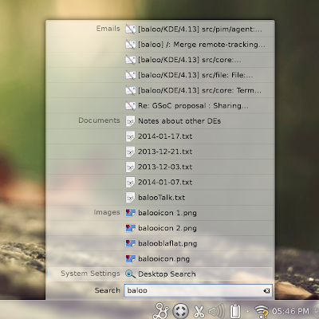Open document 'Notes about other DEs'
Viewport: 319px width, 319px height.
[x=160, y=121]
